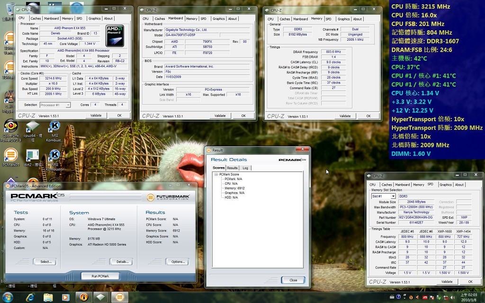This screenshot has height=303, width=485.
Task: Open About tab in the CPU-Z SPD window
Action: pyautogui.click(x=459, y=185)
